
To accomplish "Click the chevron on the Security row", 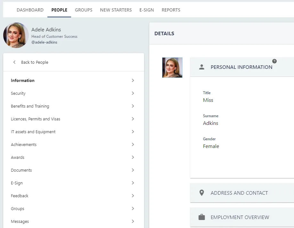I will point(133,93).
